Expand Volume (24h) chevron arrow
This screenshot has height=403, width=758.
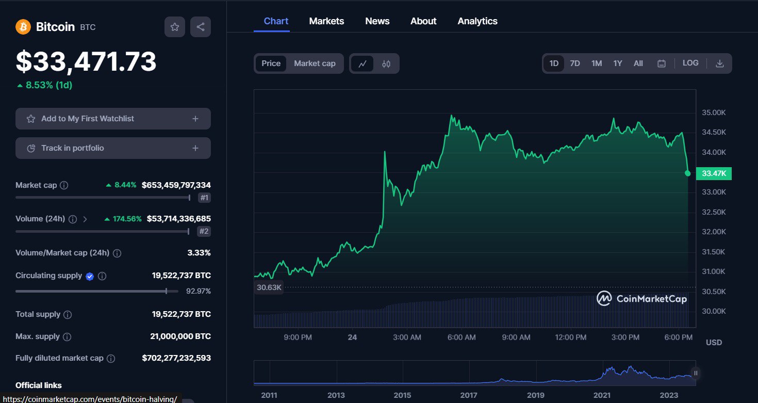coord(85,219)
